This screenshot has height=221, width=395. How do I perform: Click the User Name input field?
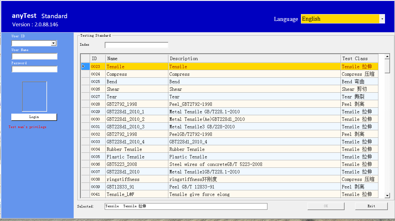[x=34, y=56]
